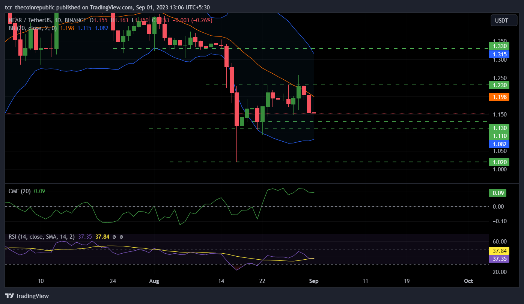Click the '19' date axis label

pos(407,281)
